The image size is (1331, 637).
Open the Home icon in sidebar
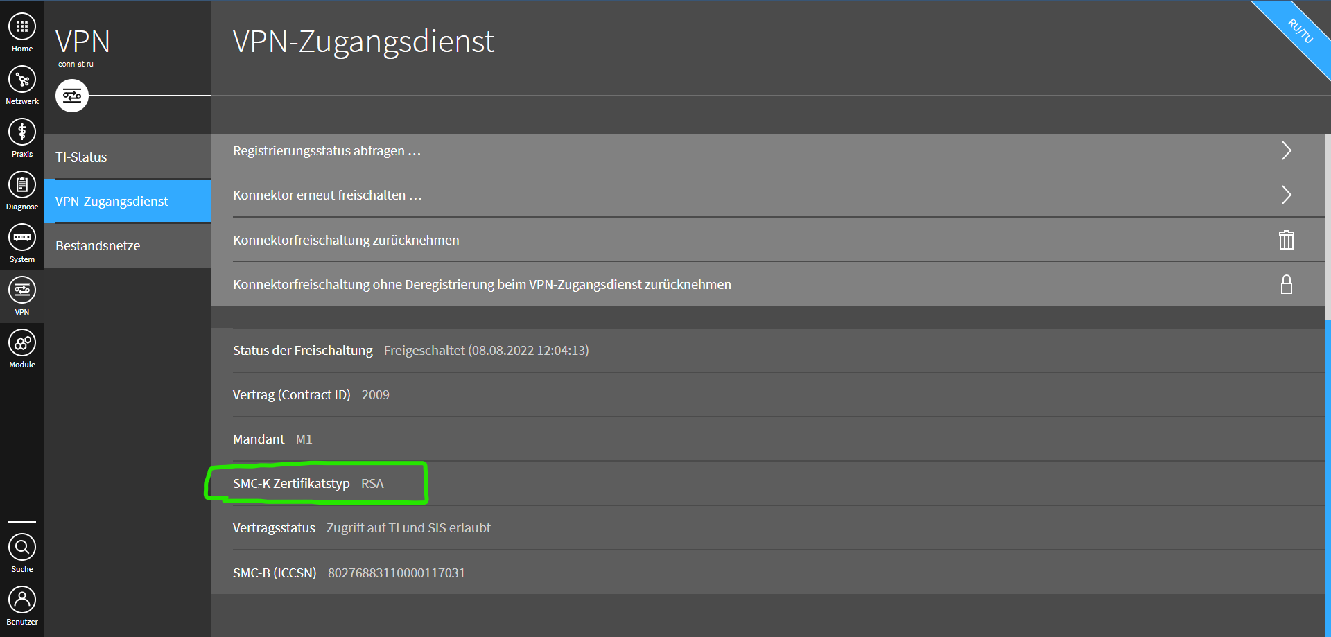[22, 27]
